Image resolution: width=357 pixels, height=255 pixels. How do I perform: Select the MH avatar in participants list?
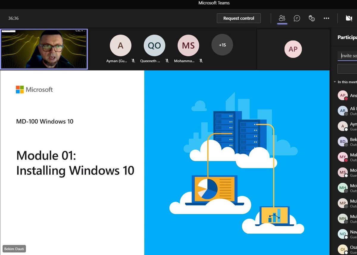tap(343, 188)
